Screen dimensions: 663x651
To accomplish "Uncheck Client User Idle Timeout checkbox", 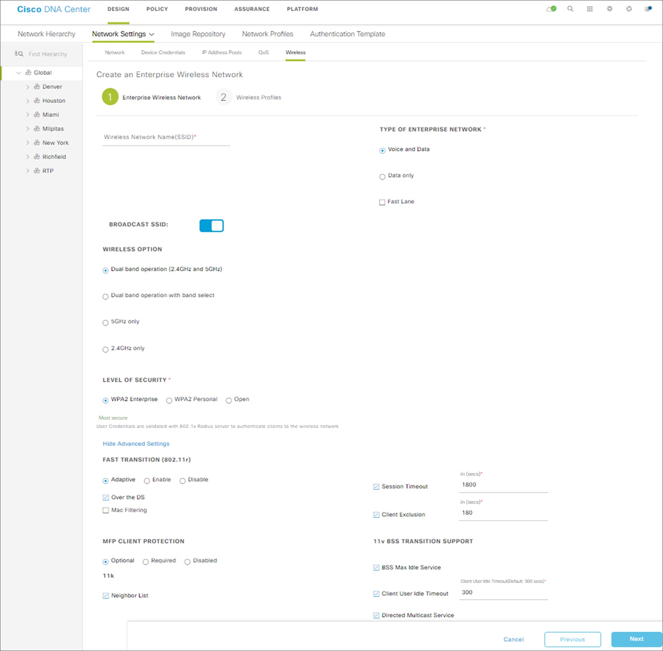I will pos(376,594).
